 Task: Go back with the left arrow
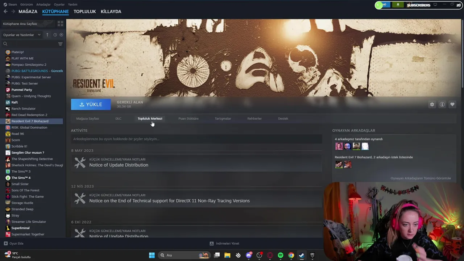pos(5,12)
